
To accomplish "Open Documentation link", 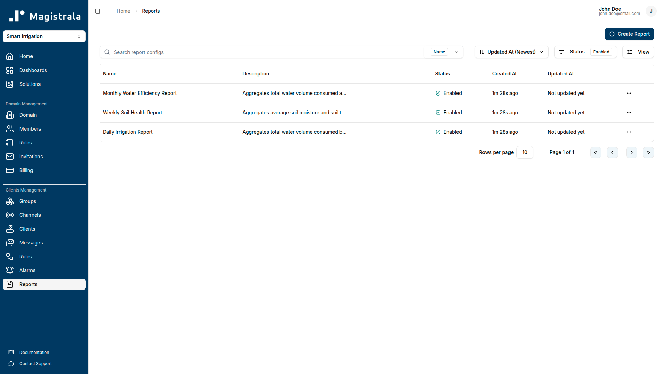I will click(34, 352).
